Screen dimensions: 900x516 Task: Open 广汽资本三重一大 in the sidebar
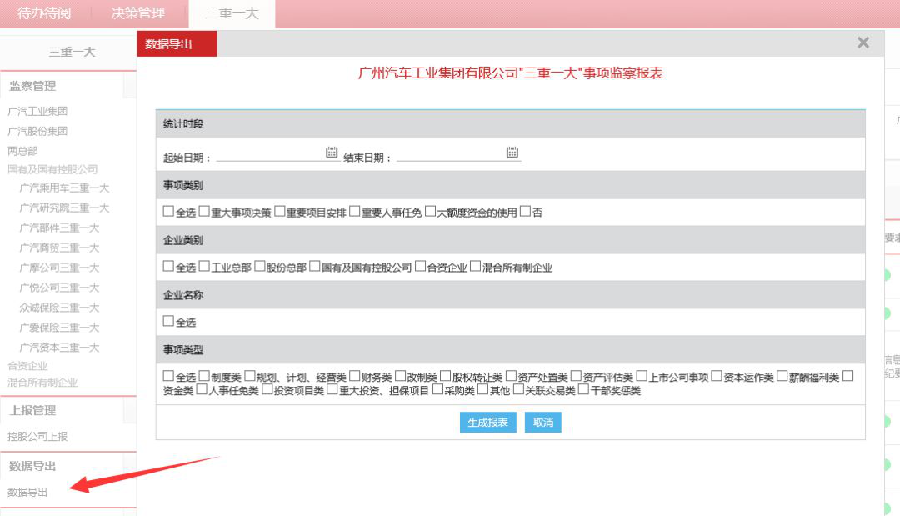59,348
